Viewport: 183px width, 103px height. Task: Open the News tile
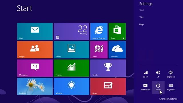coord(108,86)
